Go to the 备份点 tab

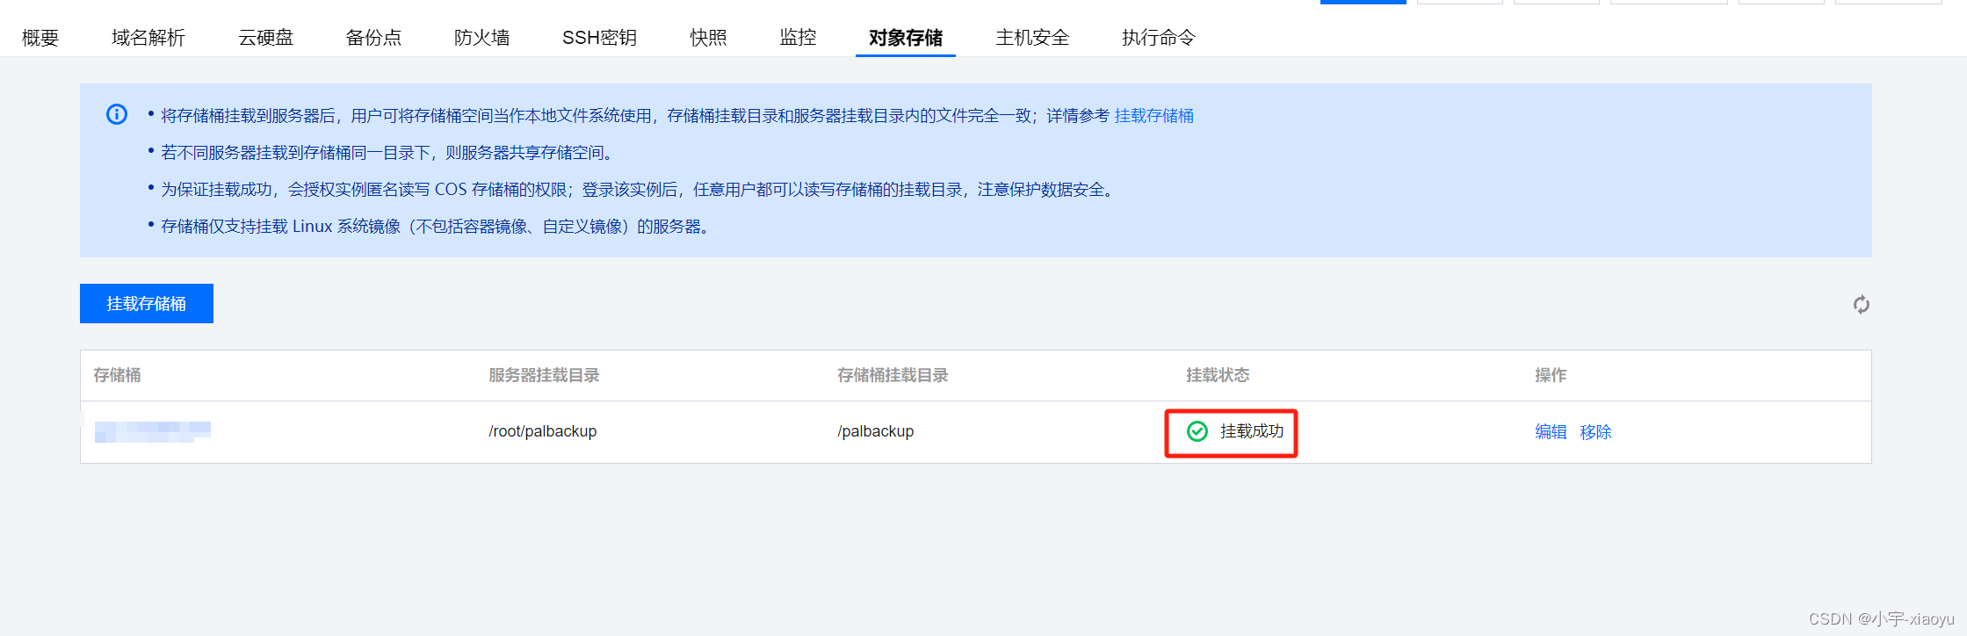tap(373, 38)
